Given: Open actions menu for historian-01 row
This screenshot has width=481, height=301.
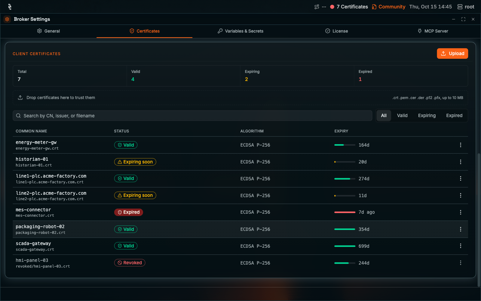Looking at the screenshot, I should tap(460, 162).
